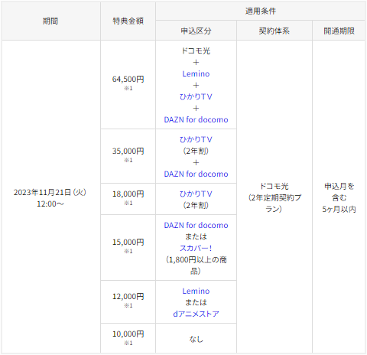Open the dアニメストア link
The width and height of the screenshot is (367, 355).
click(196, 314)
